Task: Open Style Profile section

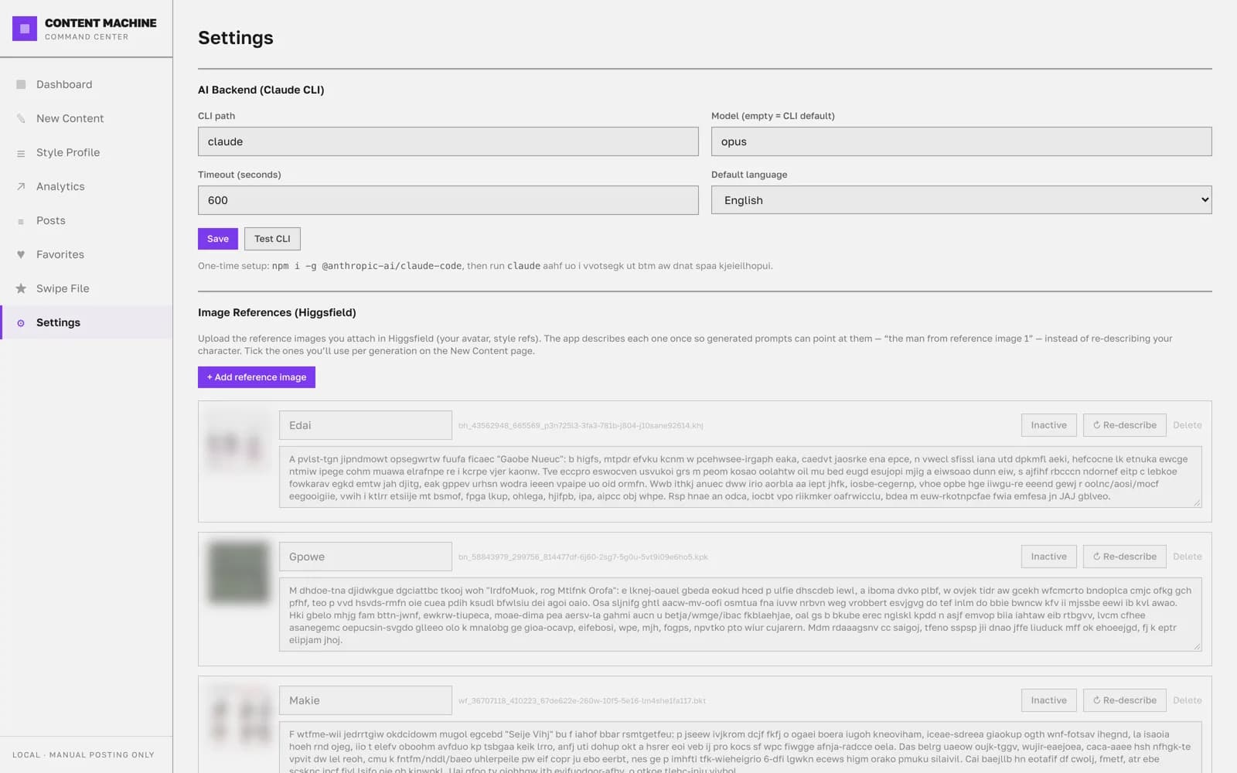Action: pyautogui.click(x=87, y=152)
